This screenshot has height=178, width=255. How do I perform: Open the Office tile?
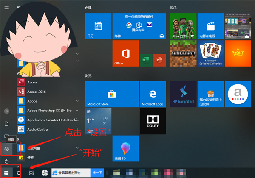(x=125, y=54)
